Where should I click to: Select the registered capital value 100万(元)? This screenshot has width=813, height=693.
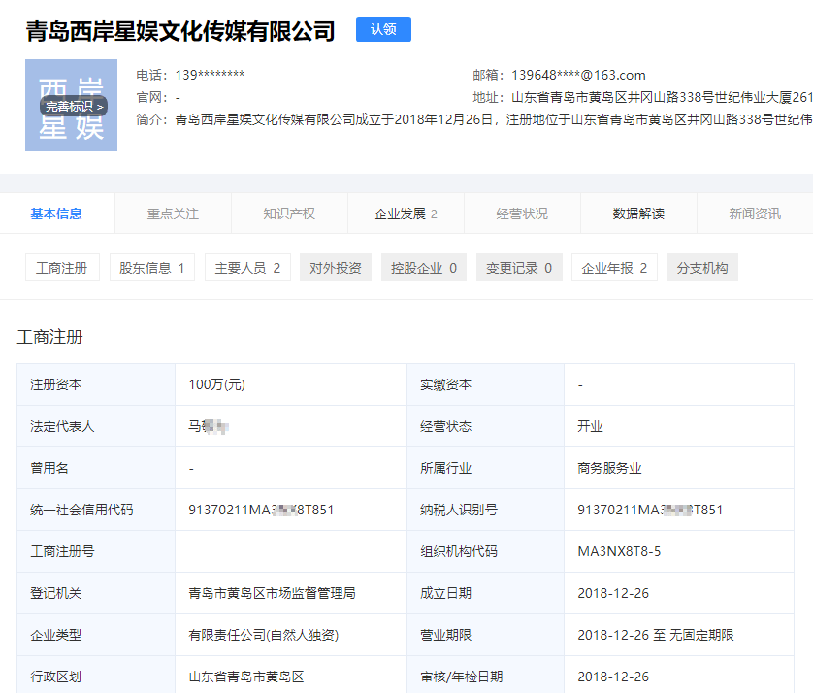(216, 385)
